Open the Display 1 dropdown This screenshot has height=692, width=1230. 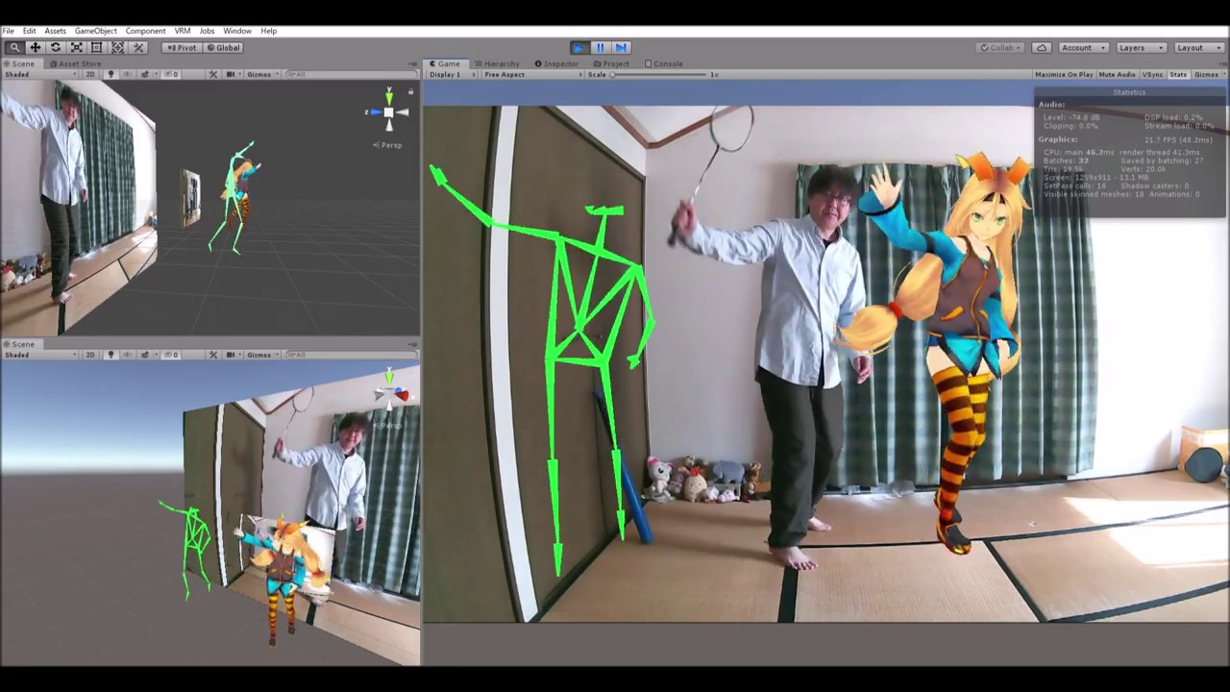(x=450, y=74)
